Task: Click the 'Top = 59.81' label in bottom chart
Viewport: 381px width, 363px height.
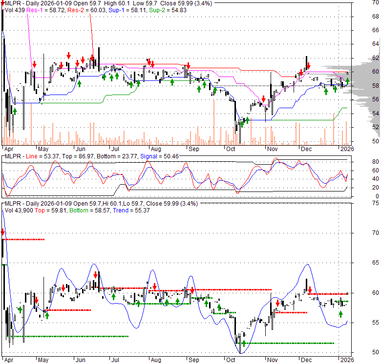Action: pos(50,210)
